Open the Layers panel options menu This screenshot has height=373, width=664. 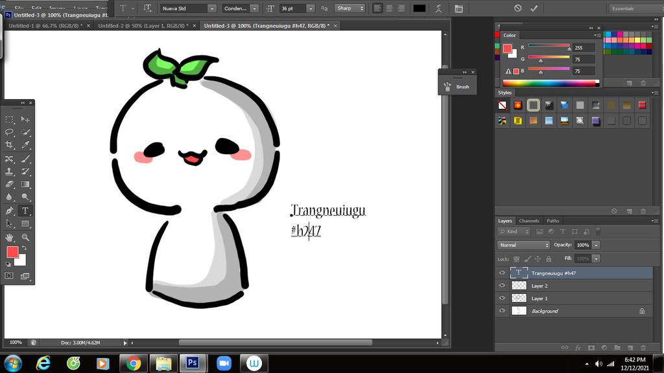tap(655, 221)
